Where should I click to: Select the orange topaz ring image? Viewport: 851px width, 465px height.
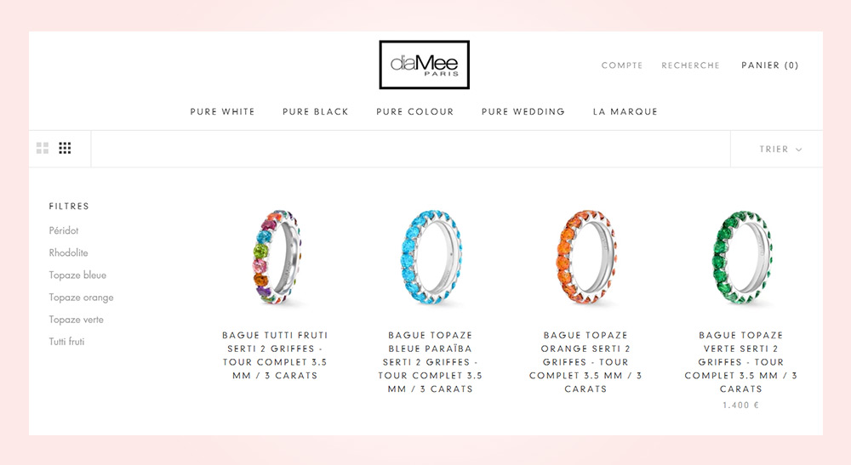pyautogui.click(x=586, y=257)
